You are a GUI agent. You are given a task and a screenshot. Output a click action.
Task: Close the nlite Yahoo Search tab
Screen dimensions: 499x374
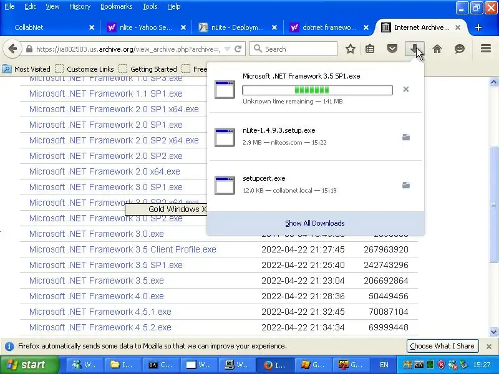[x=183, y=27]
